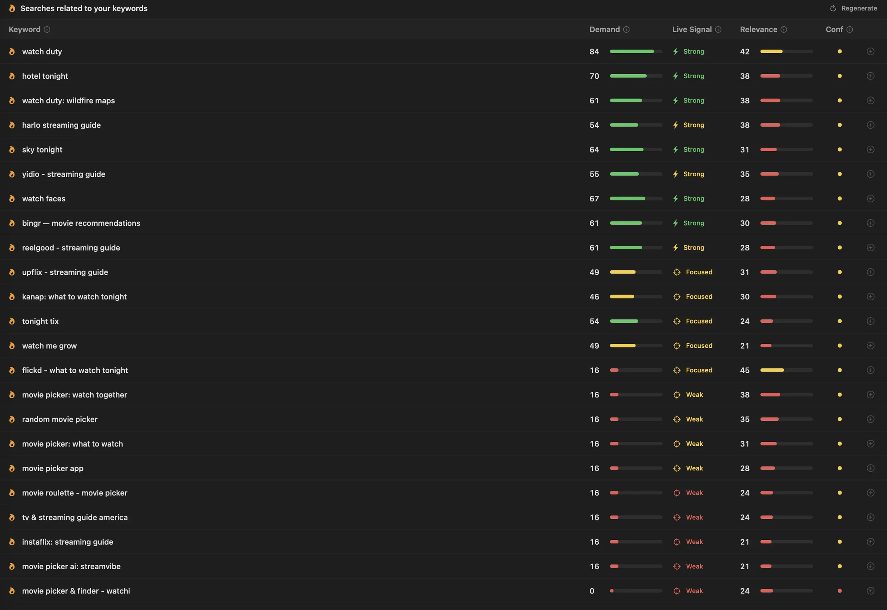Sort by the Live Signal column header
Screen dimensions: 887x610
point(692,29)
